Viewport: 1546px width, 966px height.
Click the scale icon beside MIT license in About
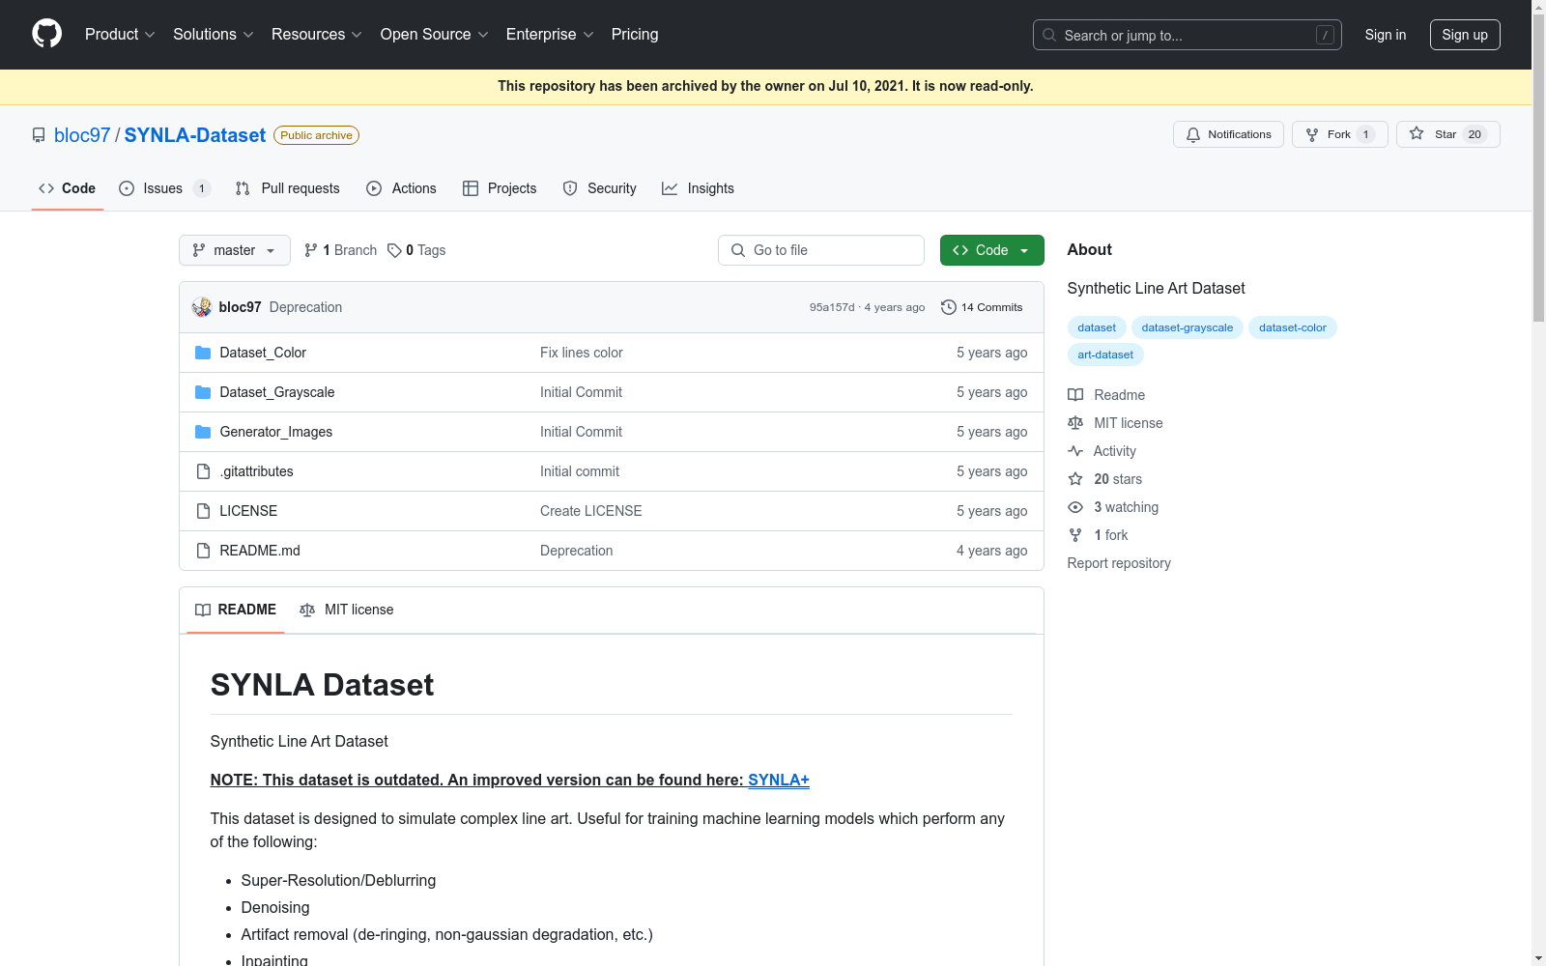tap(1075, 423)
